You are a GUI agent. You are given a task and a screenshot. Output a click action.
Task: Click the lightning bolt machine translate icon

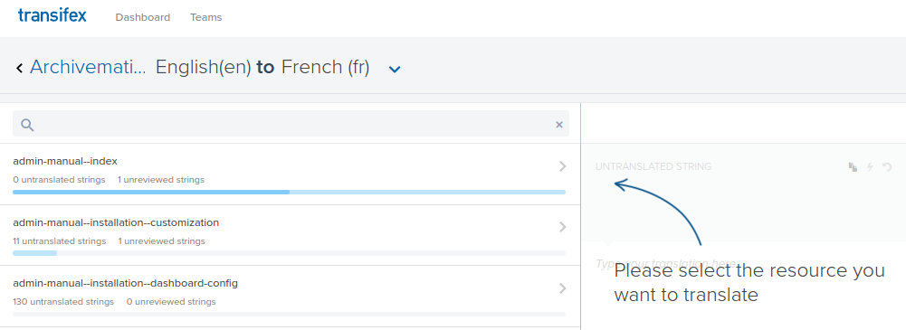coord(870,166)
